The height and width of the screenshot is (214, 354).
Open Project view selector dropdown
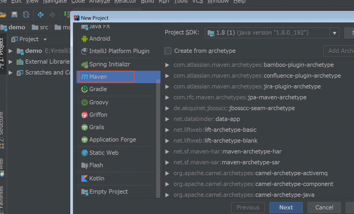[29, 39]
